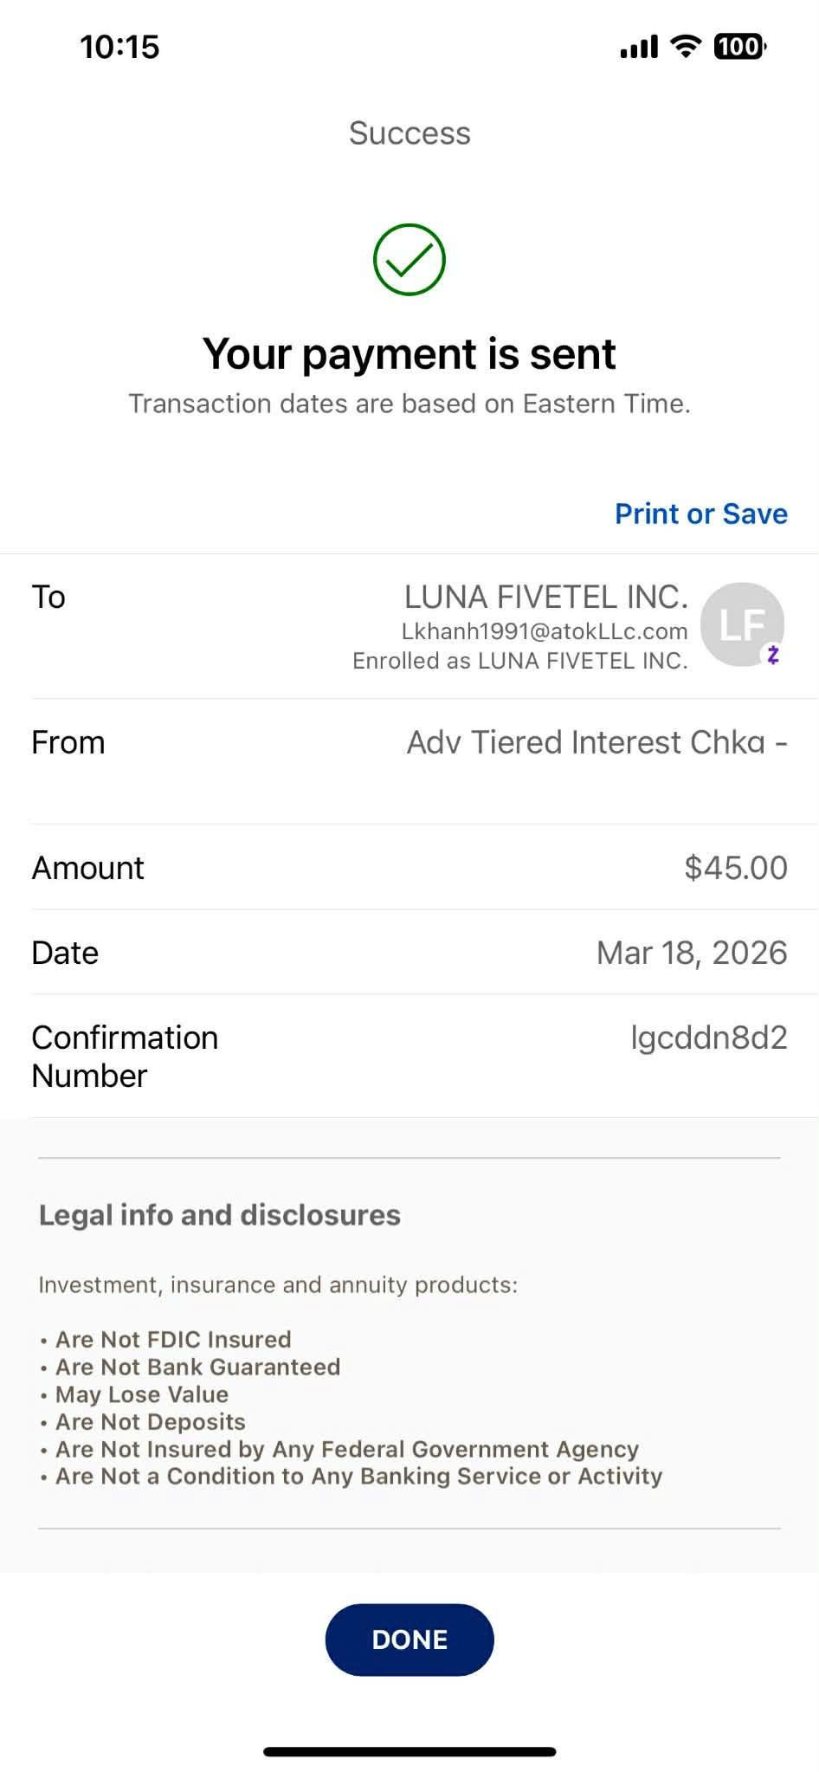Tap the Wi-Fi status icon
The image size is (819, 1772).
(x=686, y=46)
